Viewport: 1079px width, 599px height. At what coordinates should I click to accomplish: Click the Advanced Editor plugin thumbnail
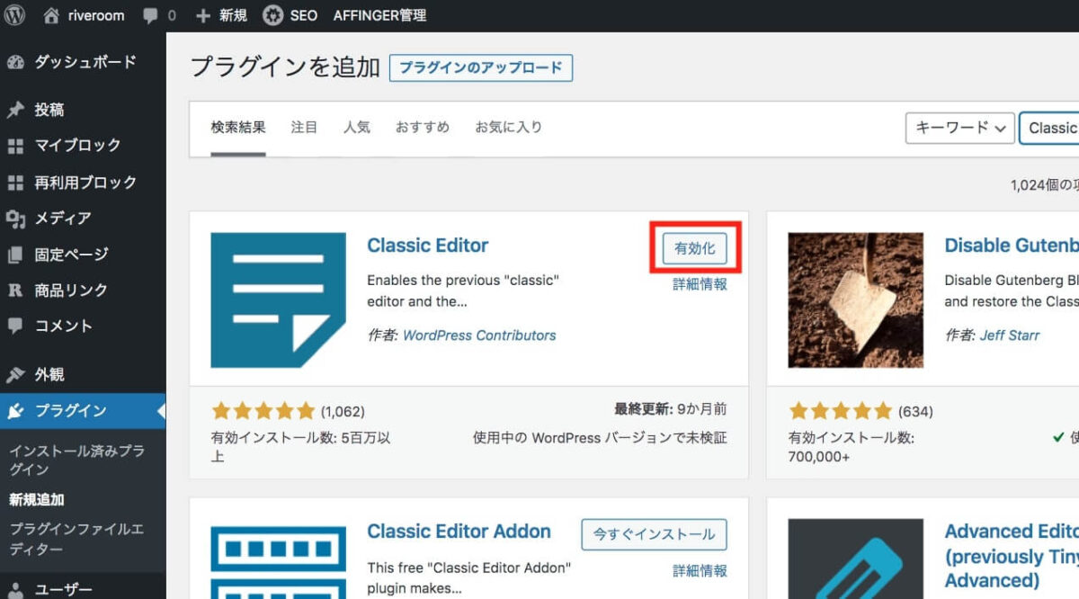(856, 559)
